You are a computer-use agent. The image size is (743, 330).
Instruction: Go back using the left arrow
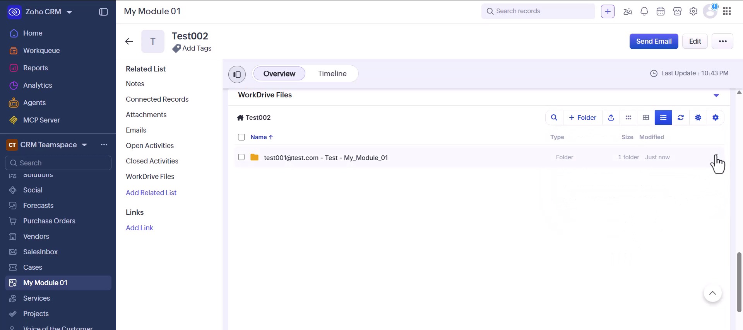click(x=129, y=41)
